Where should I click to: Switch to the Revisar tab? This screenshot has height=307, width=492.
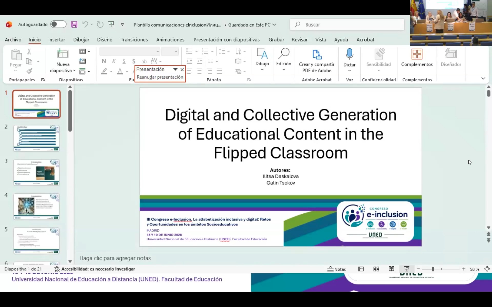tap(300, 40)
